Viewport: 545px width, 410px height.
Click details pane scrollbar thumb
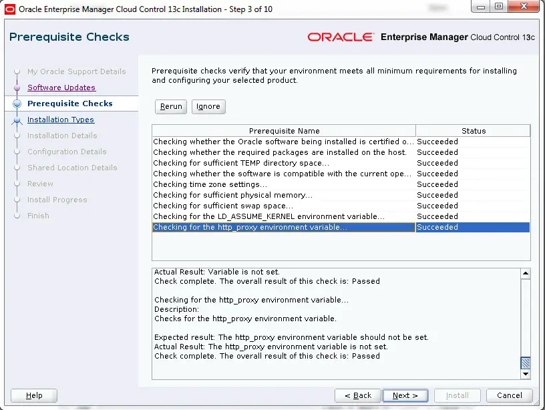pos(526,363)
